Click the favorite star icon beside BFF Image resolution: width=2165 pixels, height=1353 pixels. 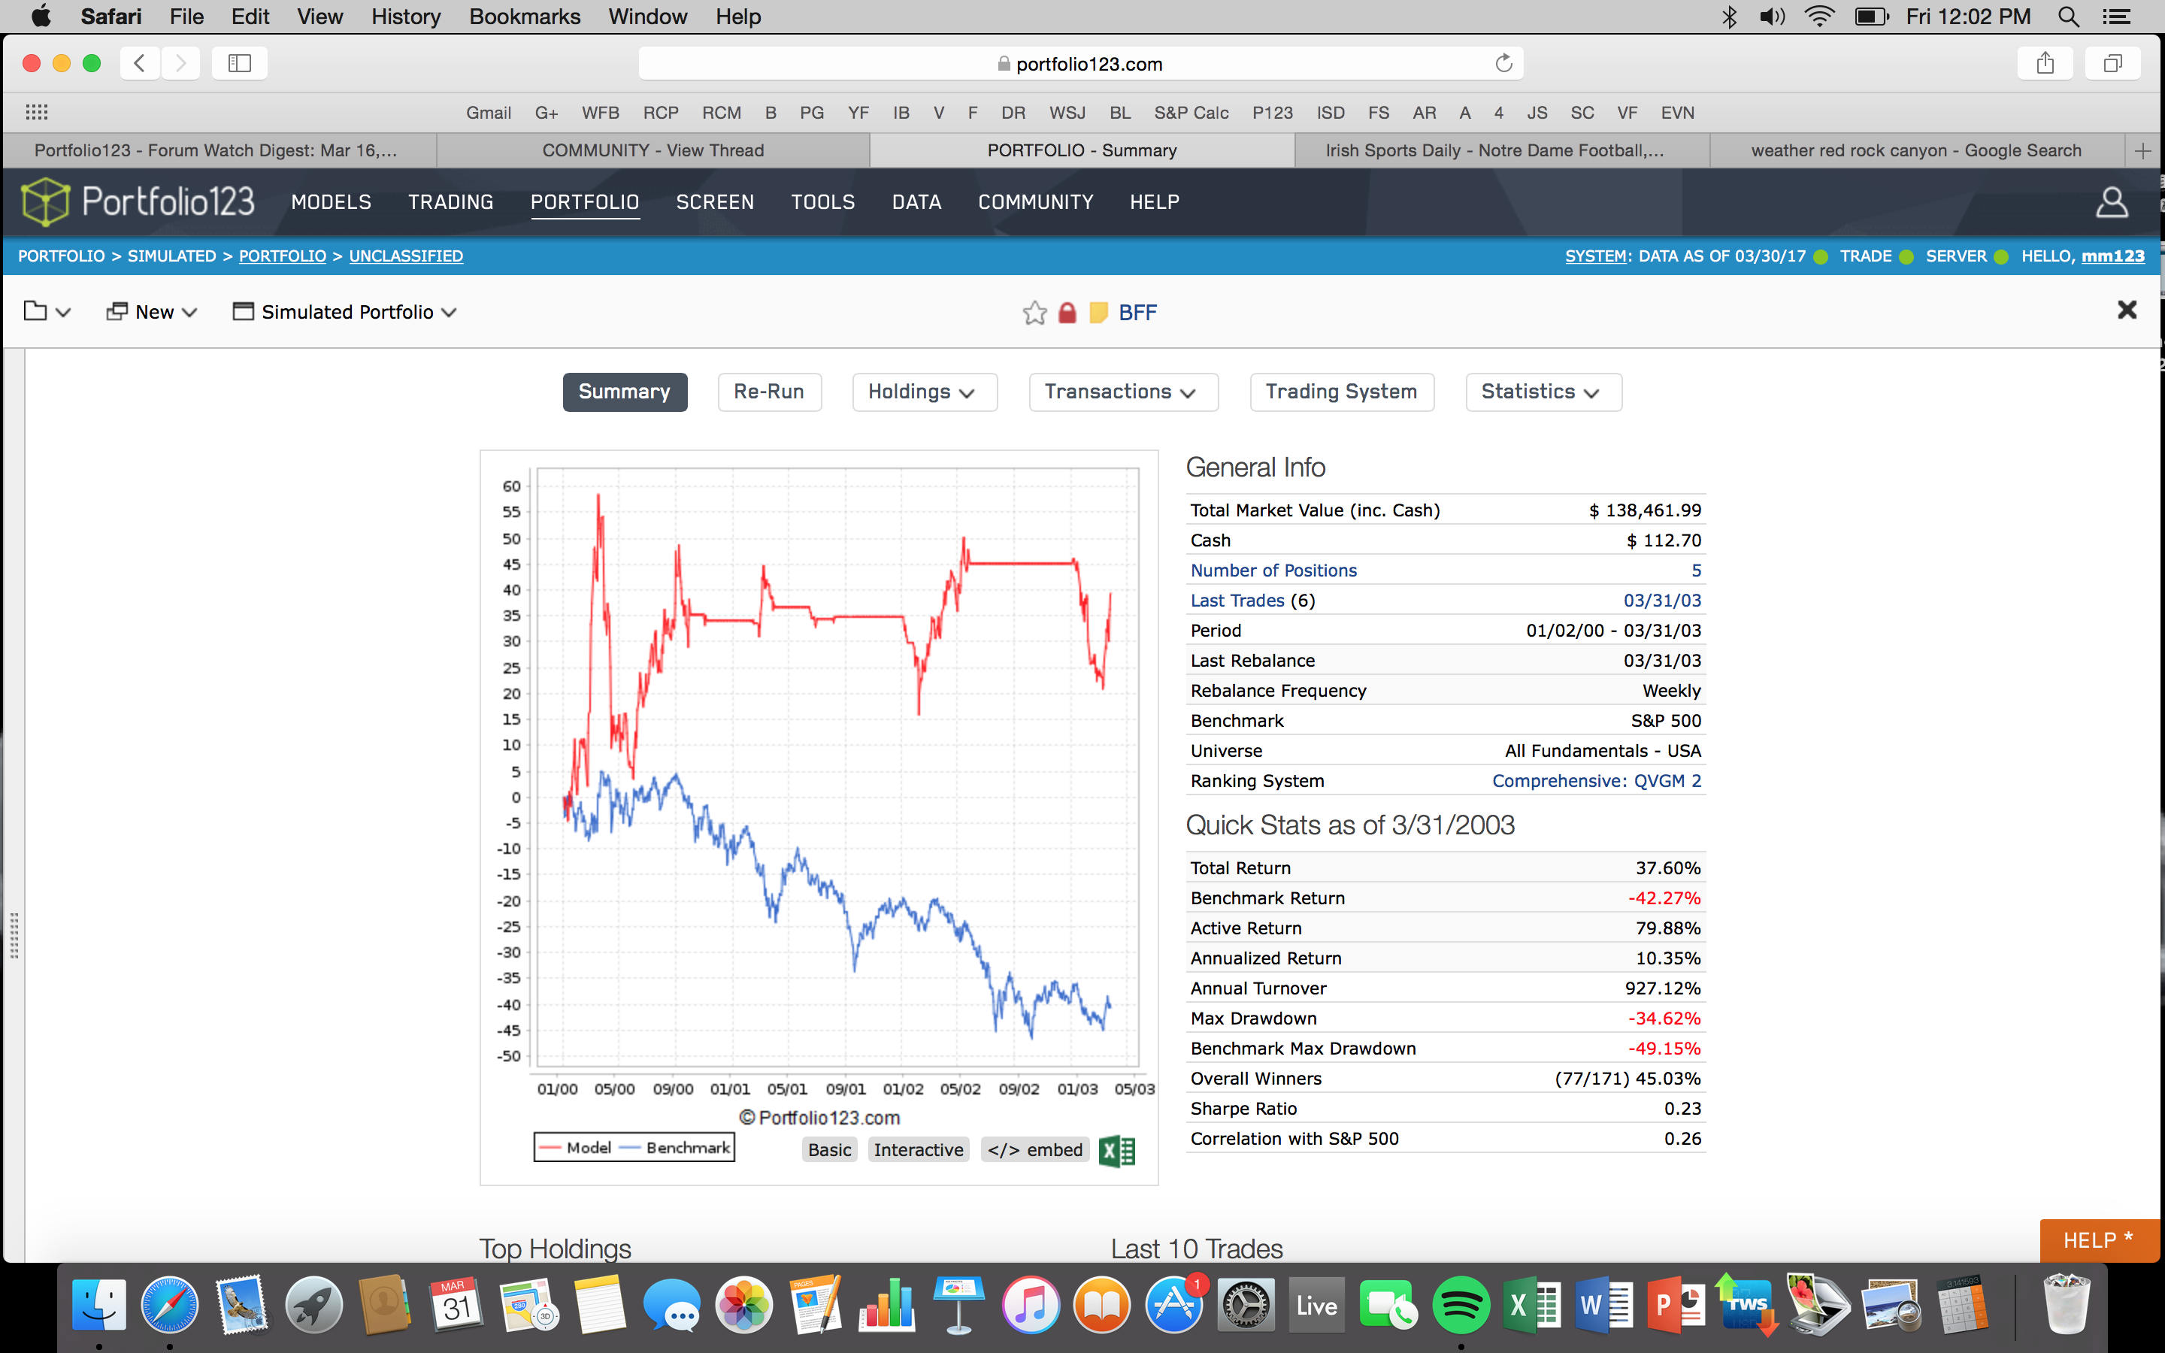click(x=1034, y=312)
